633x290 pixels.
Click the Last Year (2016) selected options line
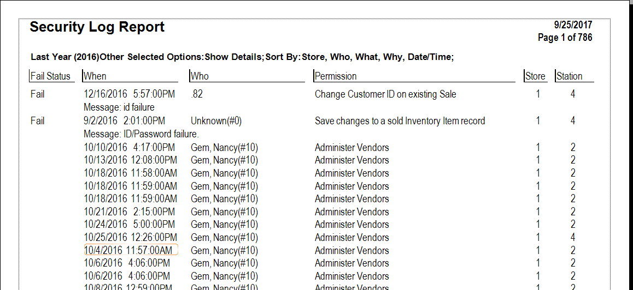click(242, 57)
